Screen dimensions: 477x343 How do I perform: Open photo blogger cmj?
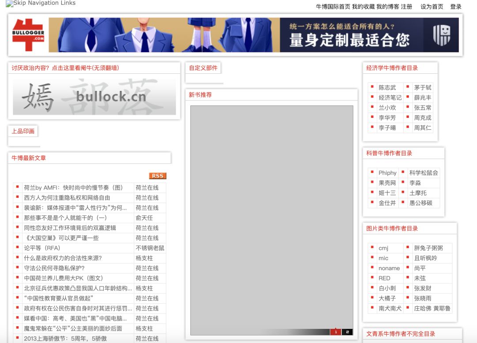[x=383, y=248]
